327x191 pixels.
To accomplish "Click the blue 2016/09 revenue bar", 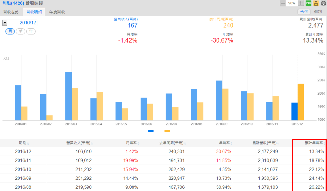I will pos(219,100).
